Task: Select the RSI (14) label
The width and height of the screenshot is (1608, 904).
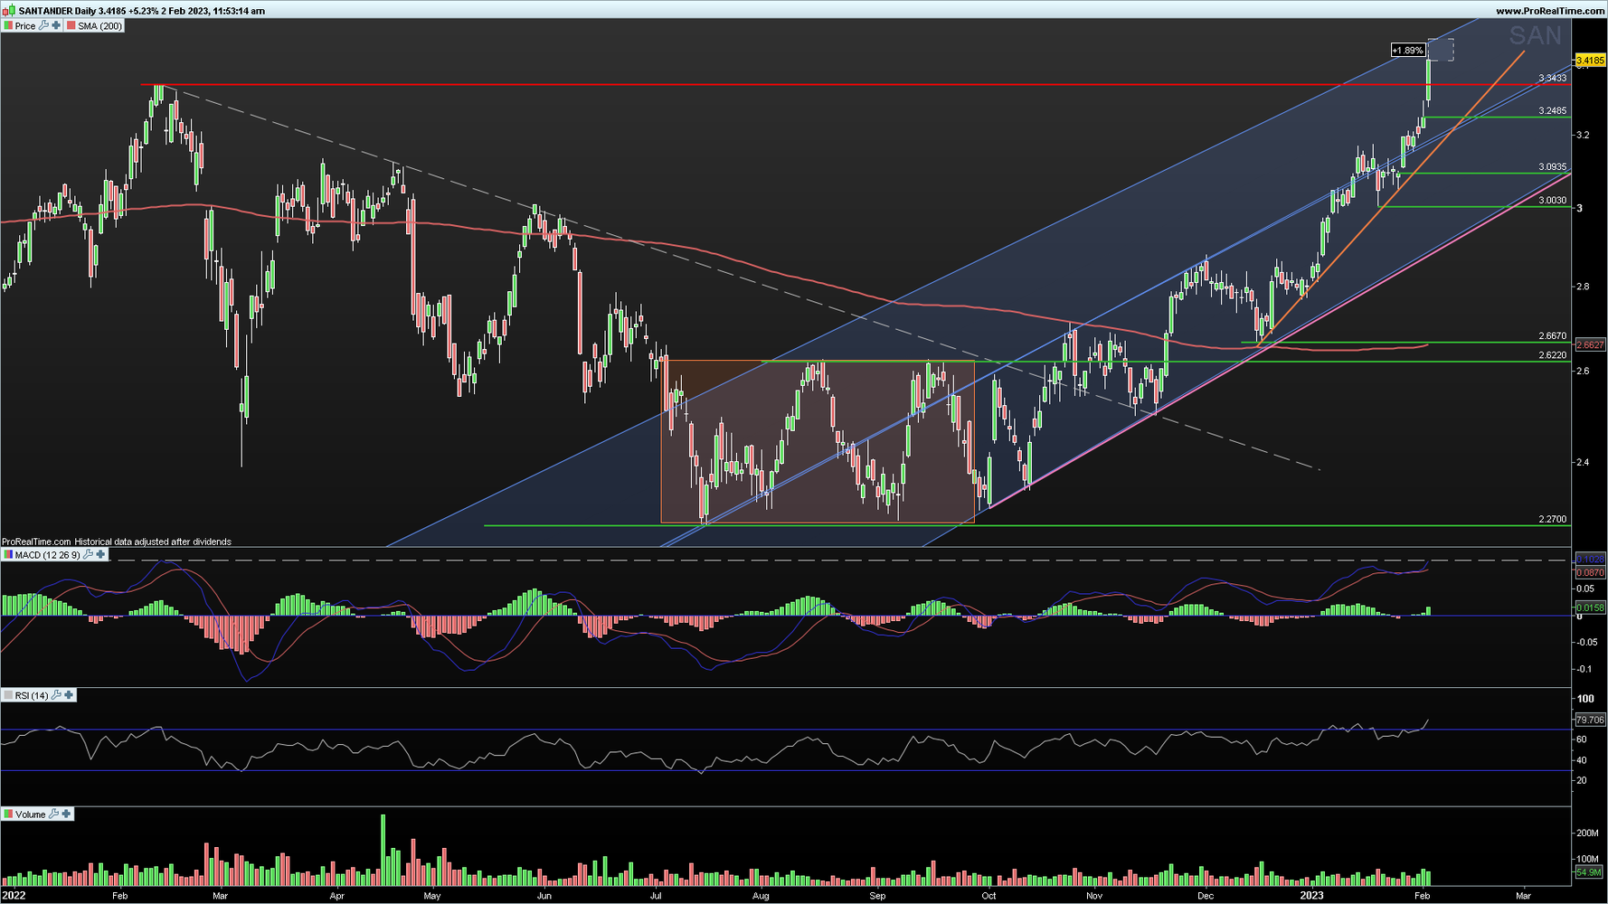Action: [x=32, y=695]
